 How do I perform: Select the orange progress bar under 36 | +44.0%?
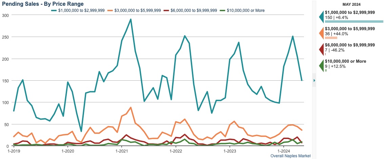[331, 38]
